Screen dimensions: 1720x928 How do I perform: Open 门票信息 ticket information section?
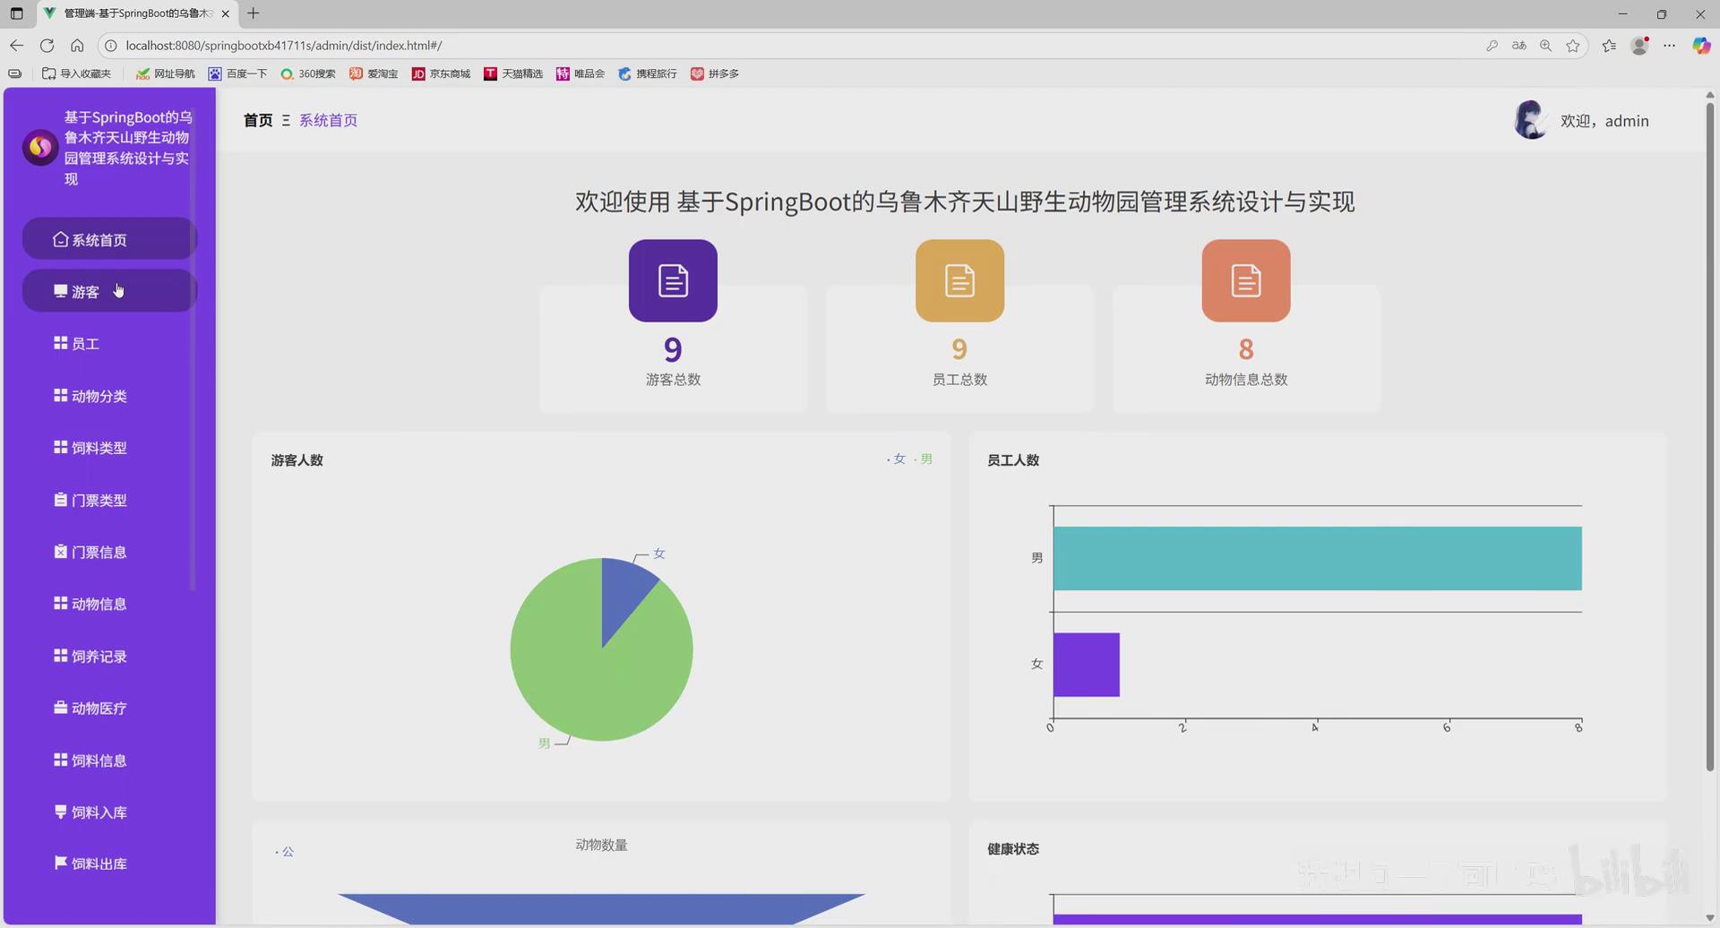[99, 552]
